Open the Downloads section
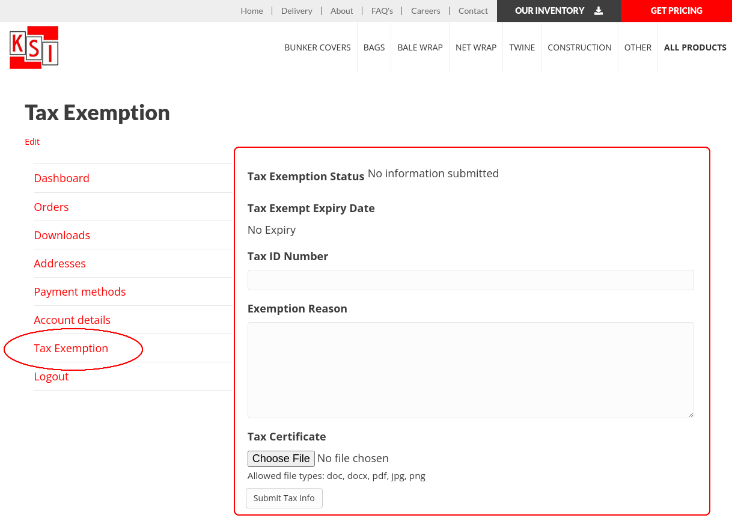 point(62,235)
